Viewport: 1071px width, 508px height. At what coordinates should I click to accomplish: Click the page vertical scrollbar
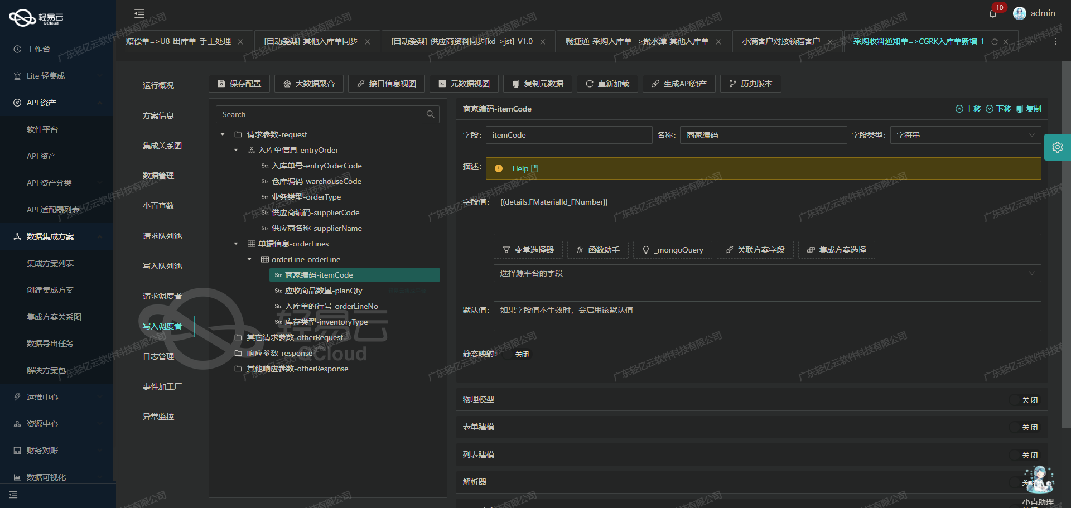1065,244
